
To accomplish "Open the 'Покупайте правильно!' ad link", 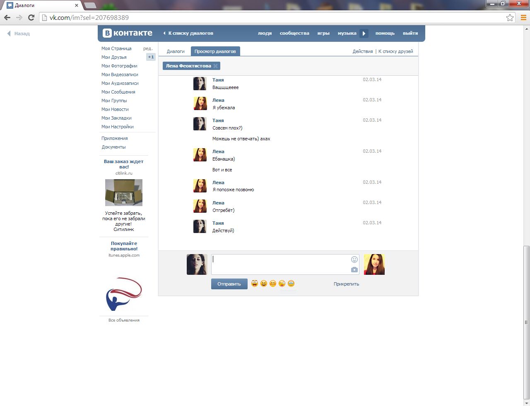I will tap(124, 246).
